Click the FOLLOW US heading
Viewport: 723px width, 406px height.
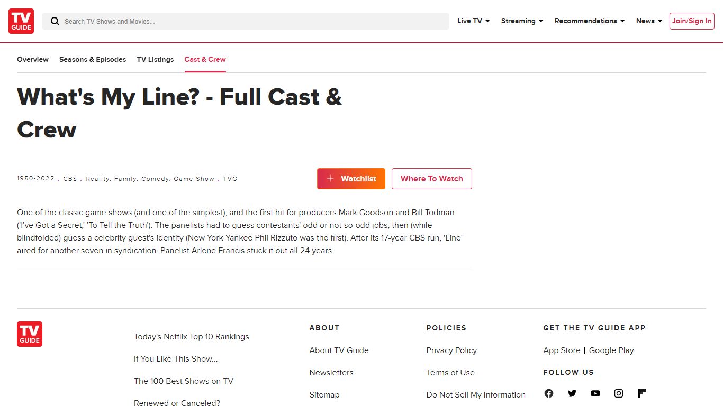tap(568, 372)
